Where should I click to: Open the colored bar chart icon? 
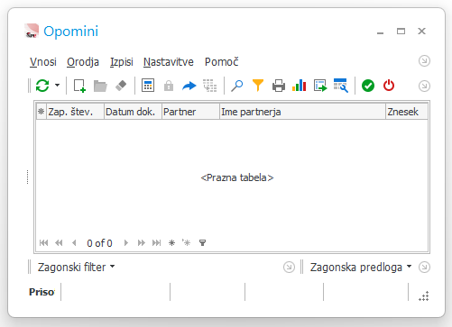pos(300,86)
